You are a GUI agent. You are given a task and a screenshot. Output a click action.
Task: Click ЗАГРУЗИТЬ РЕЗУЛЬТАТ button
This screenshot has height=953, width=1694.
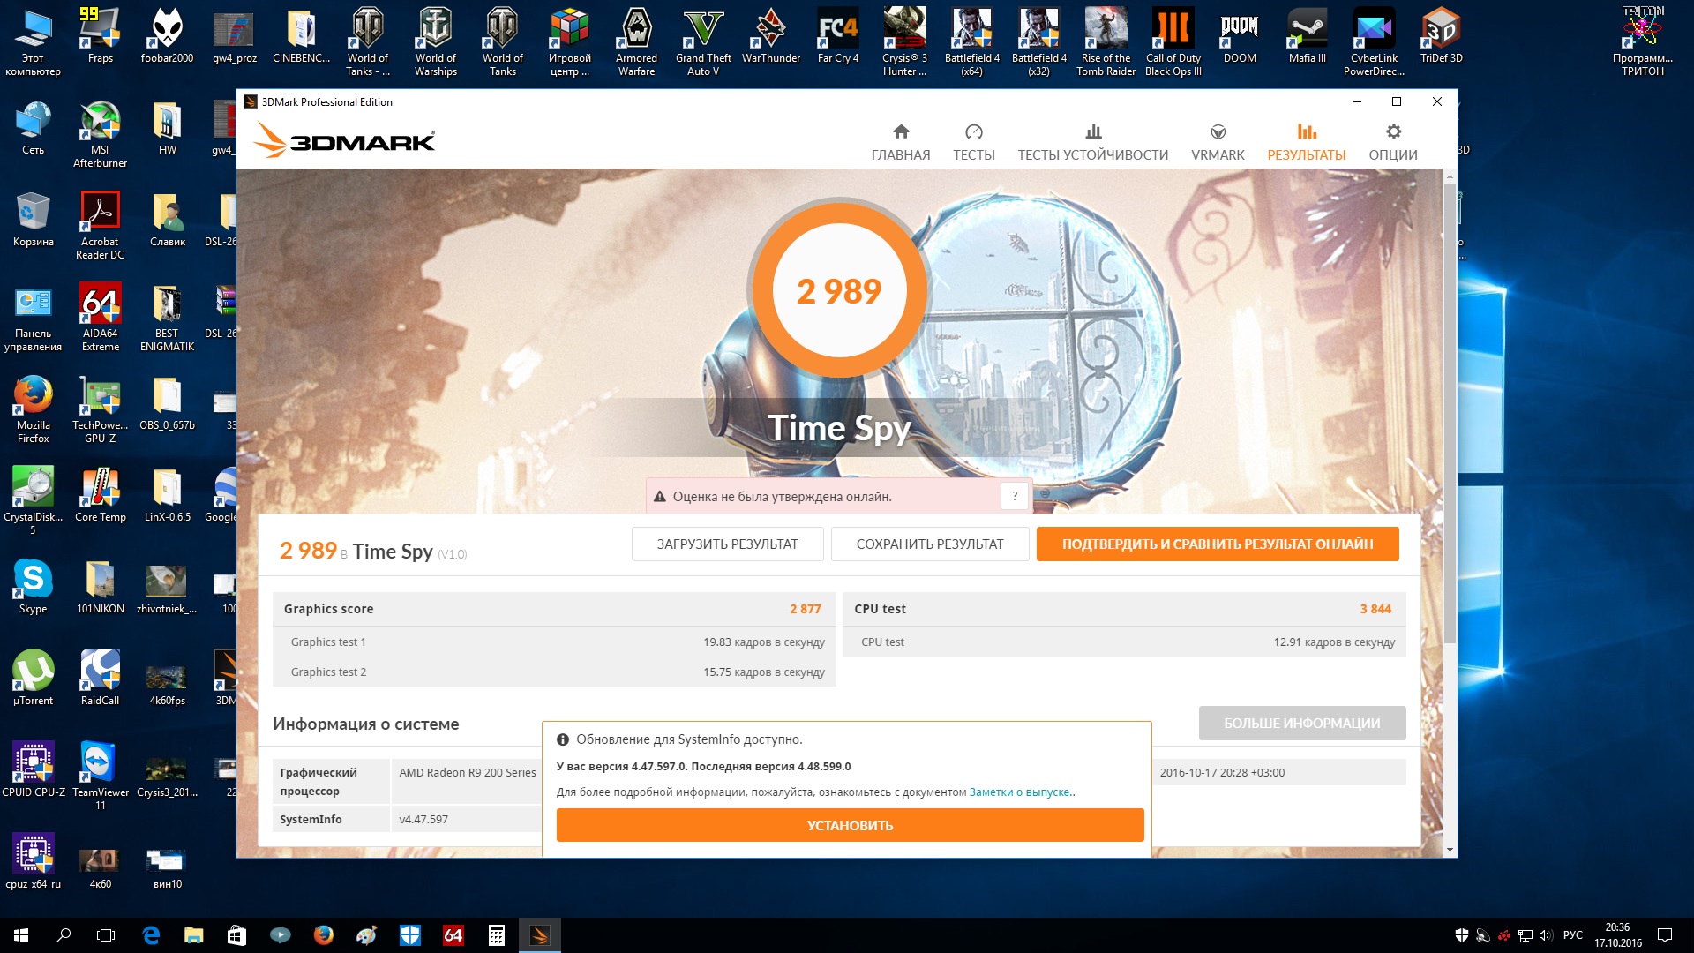click(727, 544)
